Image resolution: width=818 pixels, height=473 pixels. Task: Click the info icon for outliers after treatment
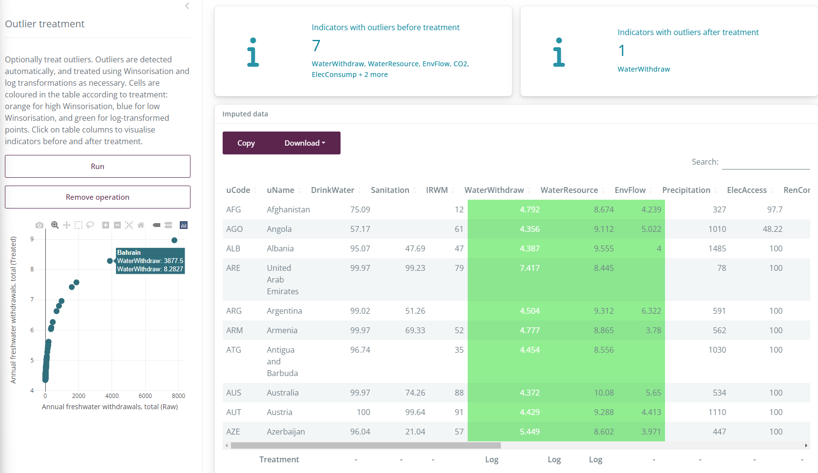(559, 52)
